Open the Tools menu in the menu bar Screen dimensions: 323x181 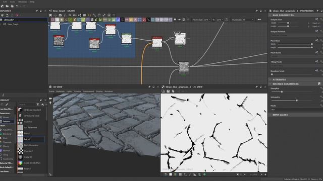point(12,2)
